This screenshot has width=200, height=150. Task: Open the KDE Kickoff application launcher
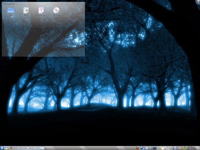[x=2, y=148]
